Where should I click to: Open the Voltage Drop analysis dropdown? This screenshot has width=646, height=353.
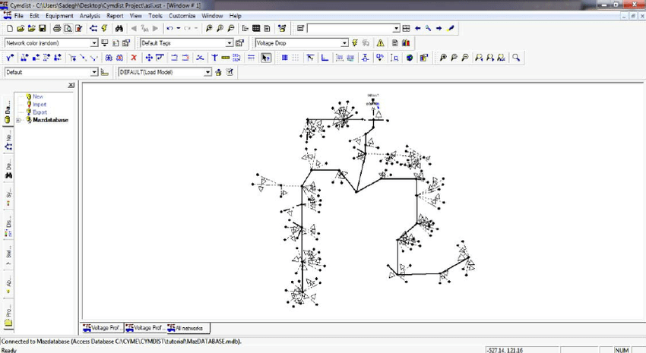(344, 43)
